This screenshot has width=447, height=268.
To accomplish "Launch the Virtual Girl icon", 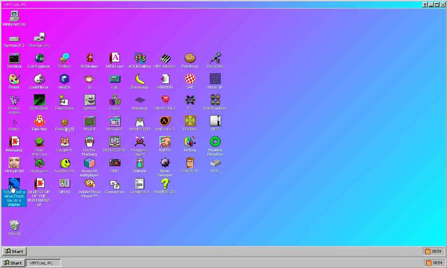I will (x=14, y=163).
